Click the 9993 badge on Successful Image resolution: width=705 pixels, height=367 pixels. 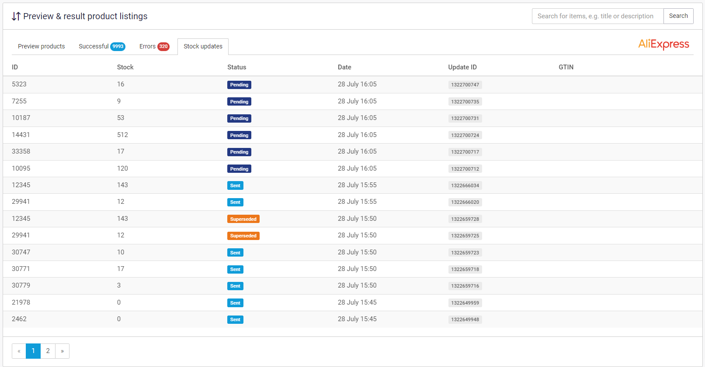118,47
